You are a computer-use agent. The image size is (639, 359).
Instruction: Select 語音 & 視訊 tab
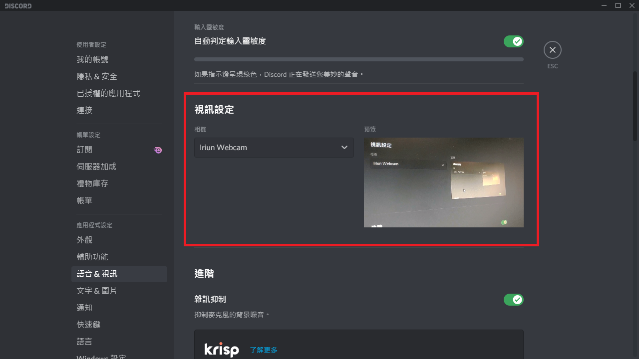[119, 274]
